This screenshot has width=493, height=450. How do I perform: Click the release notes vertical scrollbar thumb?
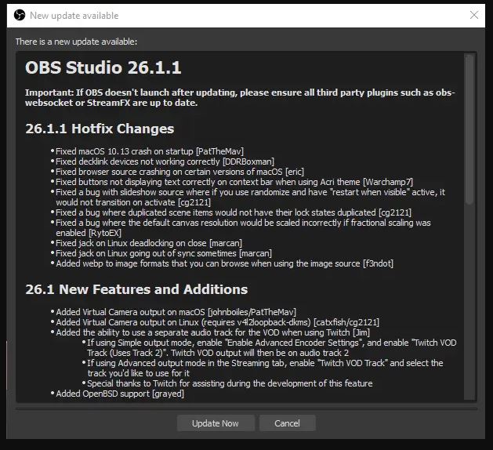469,129
